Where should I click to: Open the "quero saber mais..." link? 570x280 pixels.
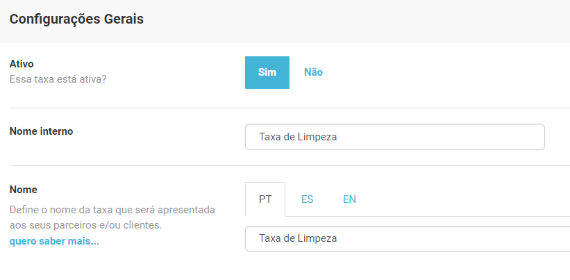(x=54, y=241)
